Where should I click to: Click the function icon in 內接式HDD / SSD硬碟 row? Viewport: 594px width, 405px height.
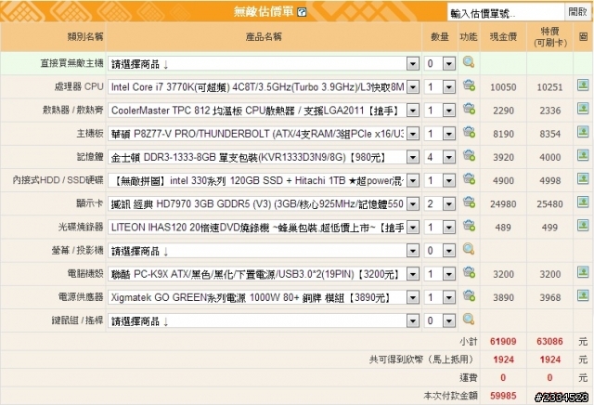pyautogui.click(x=469, y=179)
